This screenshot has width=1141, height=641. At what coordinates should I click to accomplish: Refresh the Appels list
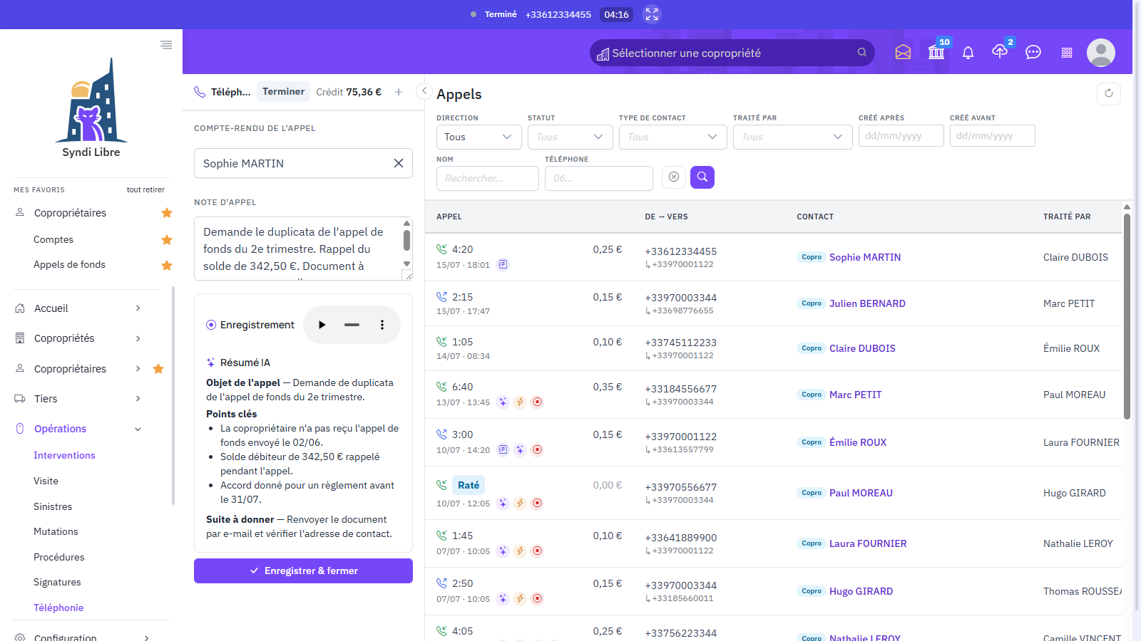1109,93
